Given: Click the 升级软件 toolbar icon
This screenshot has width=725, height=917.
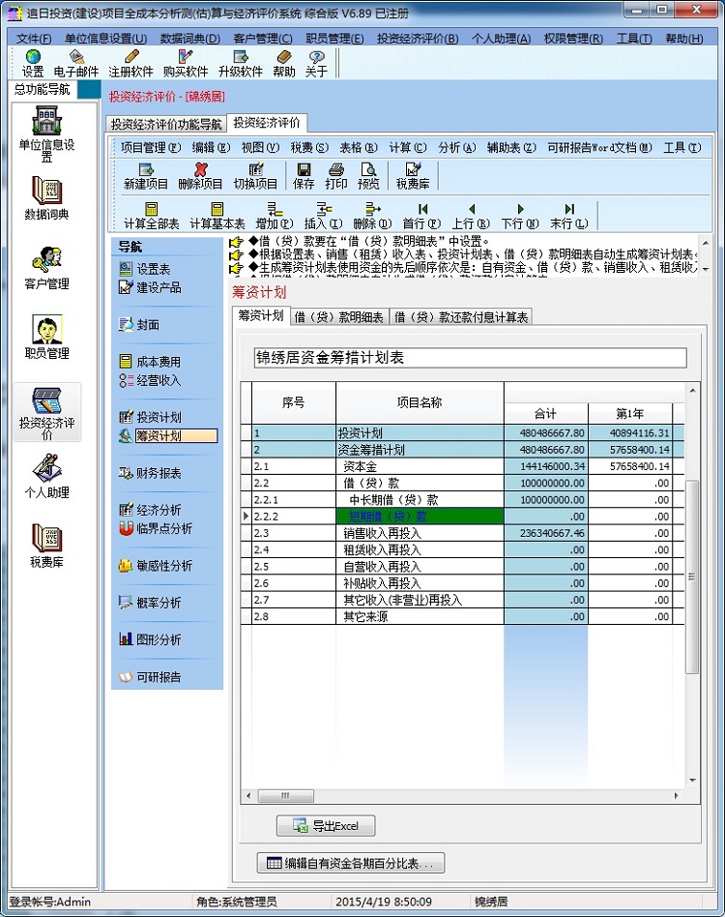Looking at the screenshot, I should (241, 64).
